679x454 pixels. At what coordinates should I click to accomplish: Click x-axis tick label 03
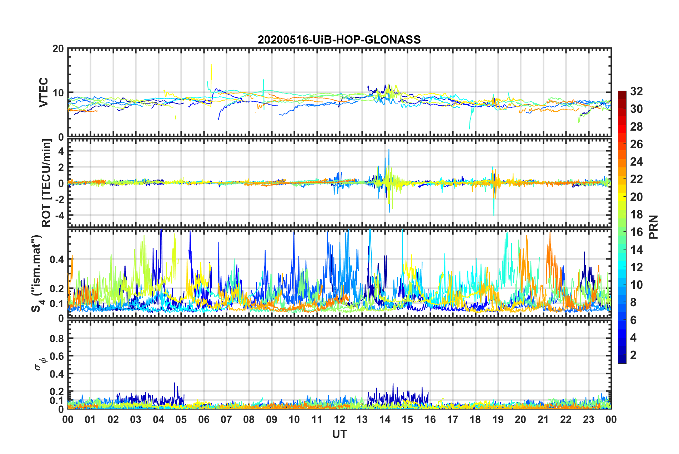tap(136, 419)
